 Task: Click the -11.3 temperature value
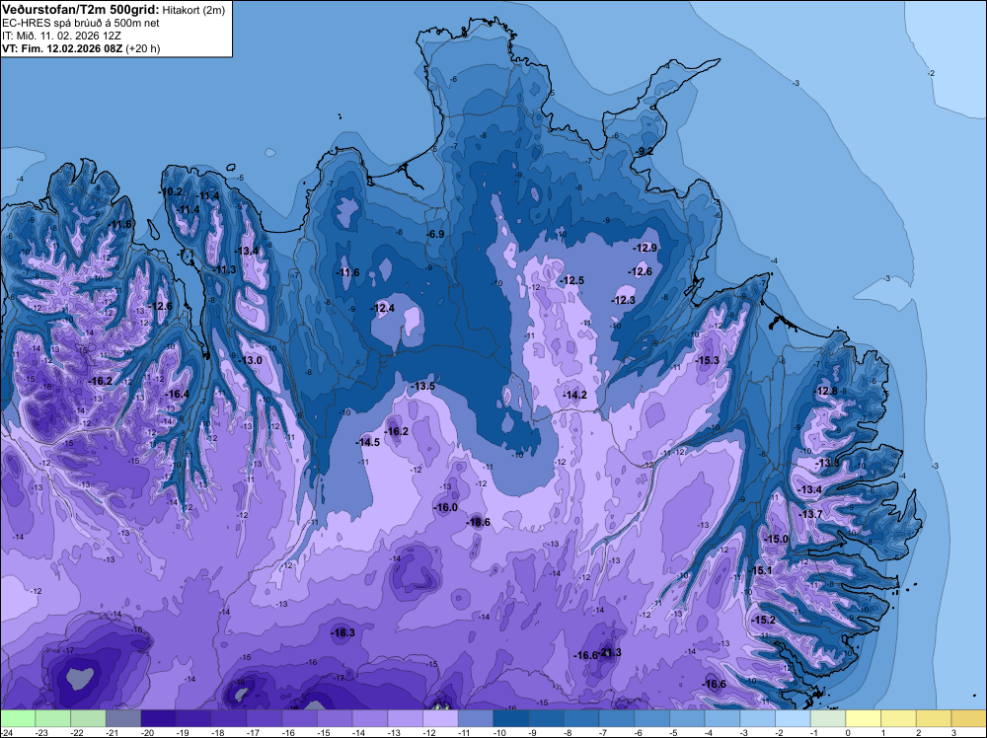click(x=224, y=270)
